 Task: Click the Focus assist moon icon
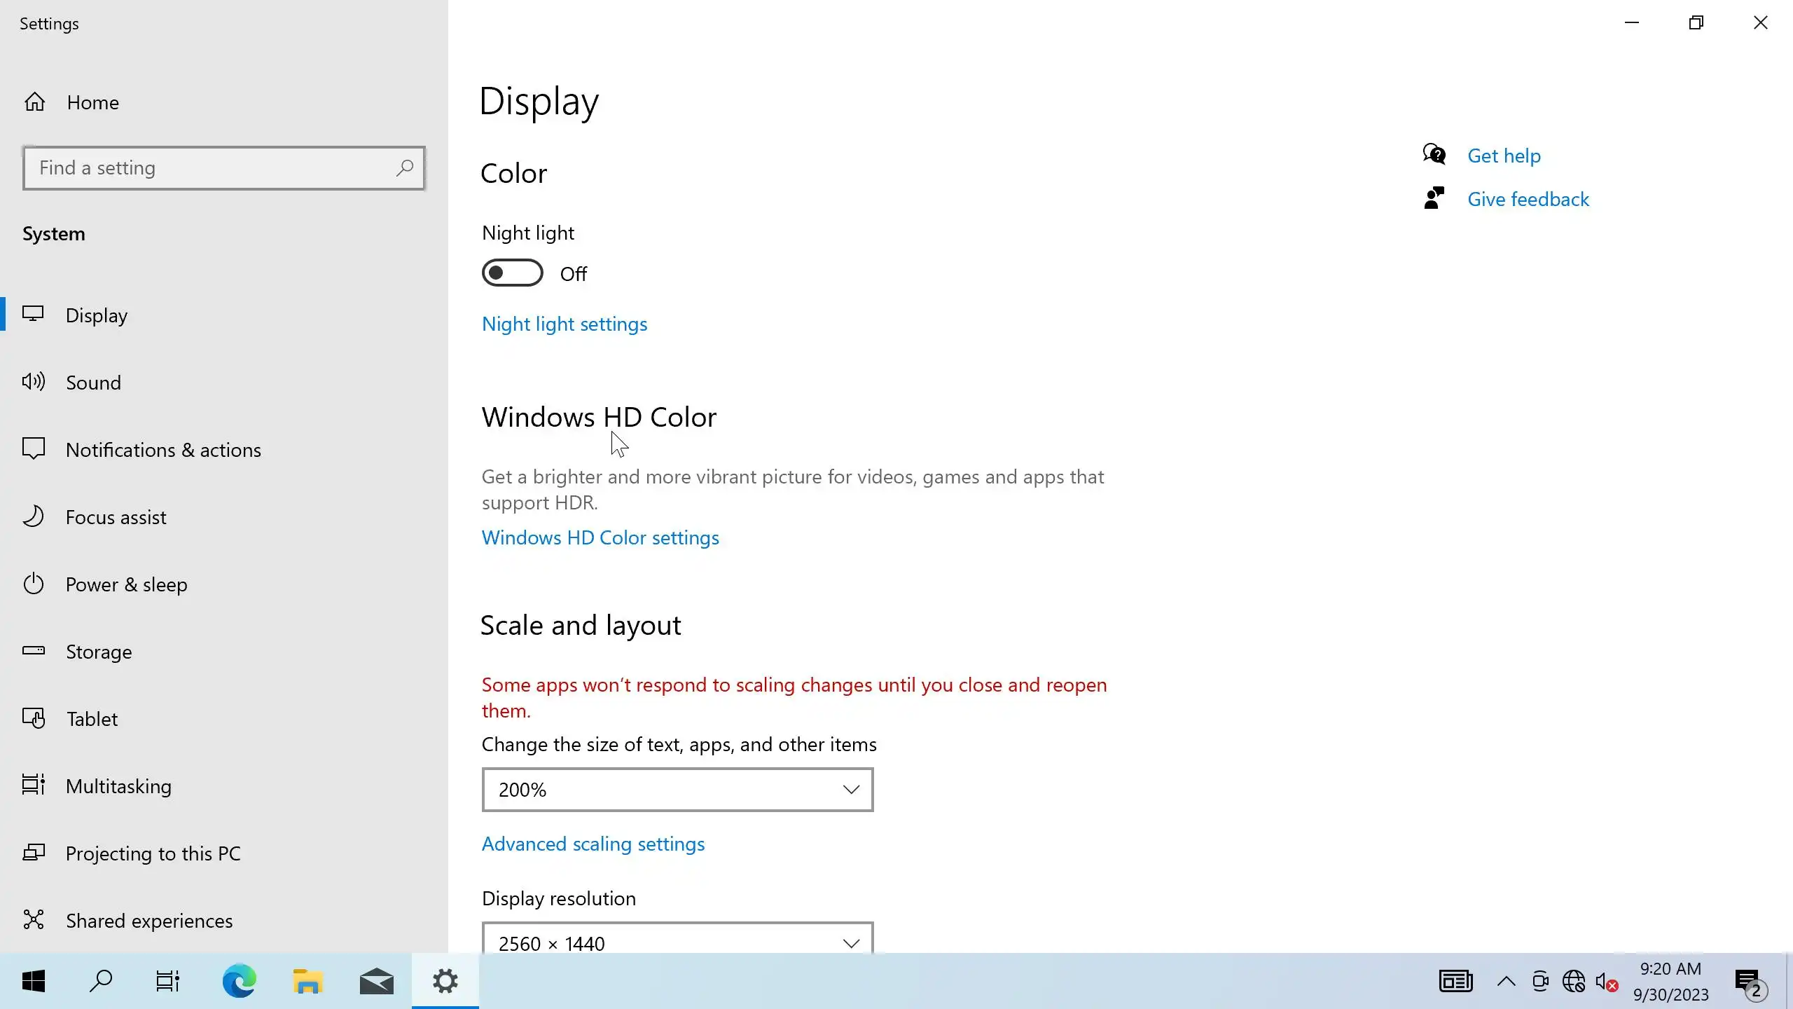(x=33, y=517)
